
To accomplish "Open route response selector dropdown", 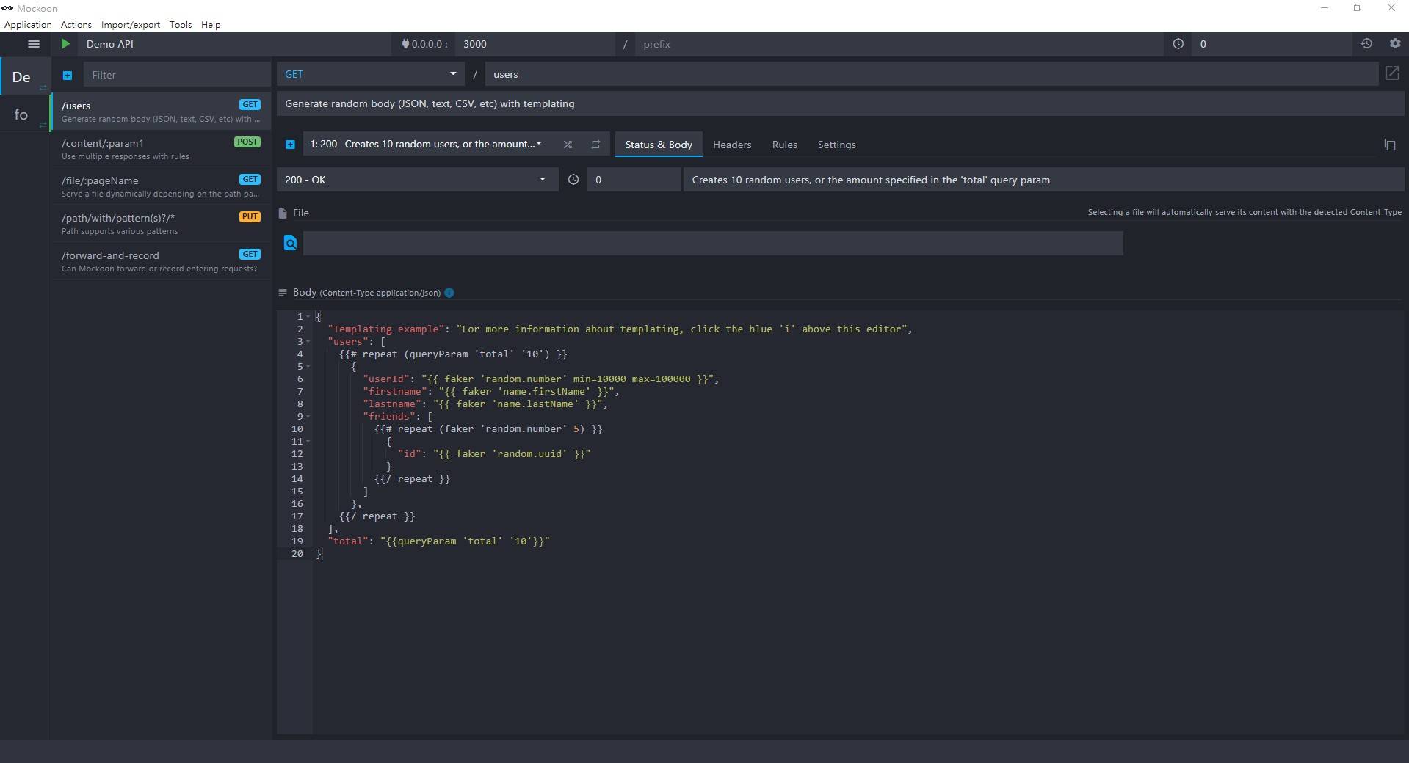I will 426,145.
